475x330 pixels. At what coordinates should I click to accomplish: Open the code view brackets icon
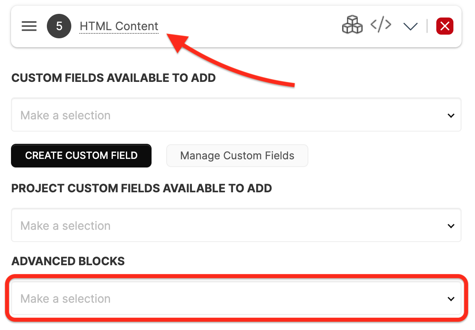point(381,24)
